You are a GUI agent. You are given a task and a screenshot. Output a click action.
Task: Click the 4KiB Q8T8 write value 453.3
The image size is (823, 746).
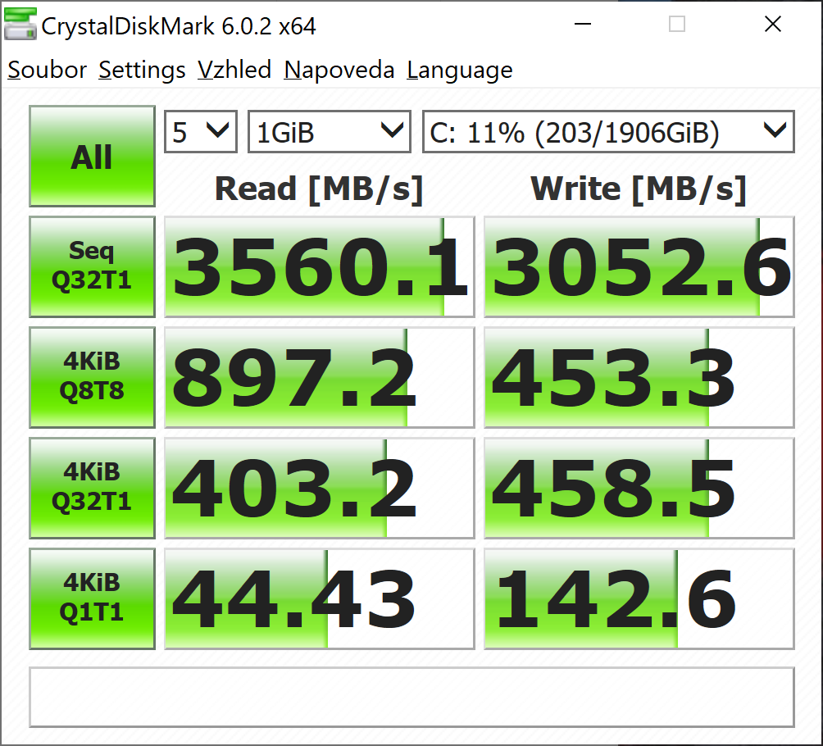pos(639,378)
